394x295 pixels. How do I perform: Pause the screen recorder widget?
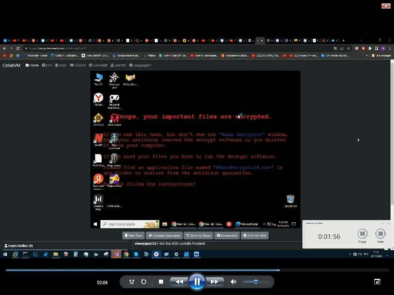pyautogui.click(x=362, y=234)
